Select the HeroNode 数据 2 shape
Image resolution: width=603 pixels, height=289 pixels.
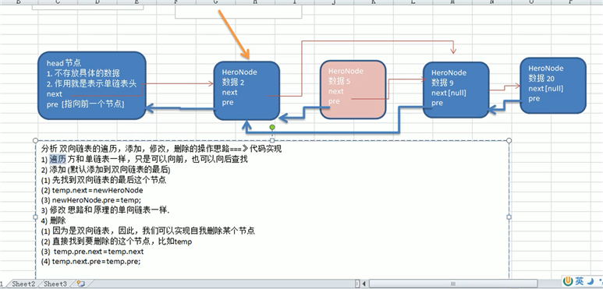(x=247, y=90)
